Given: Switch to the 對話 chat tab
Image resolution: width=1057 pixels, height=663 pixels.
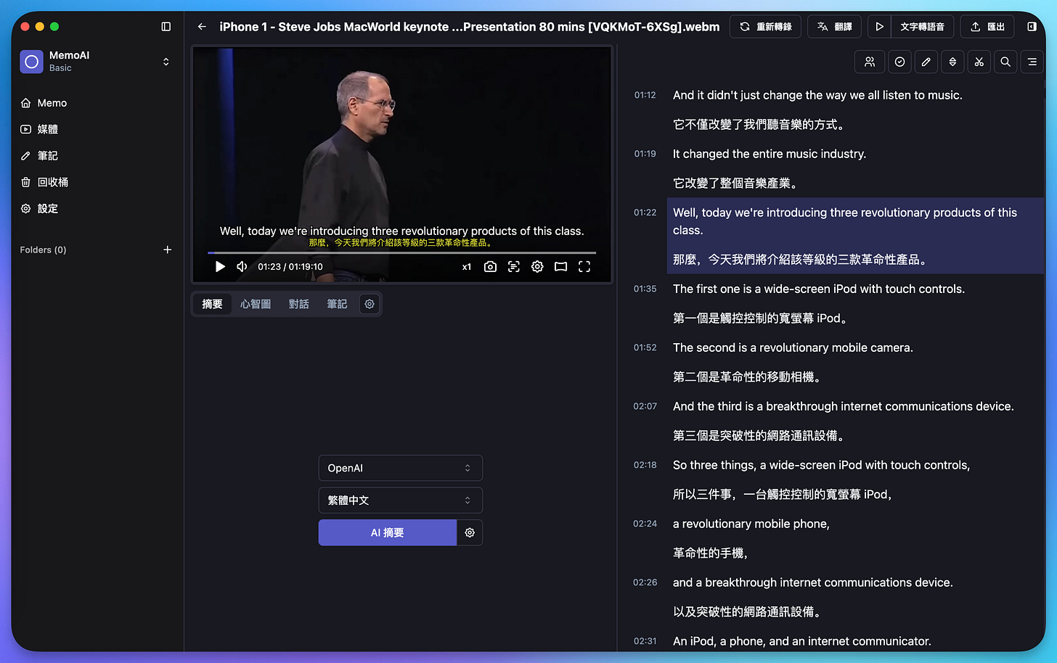Looking at the screenshot, I should point(299,304).
